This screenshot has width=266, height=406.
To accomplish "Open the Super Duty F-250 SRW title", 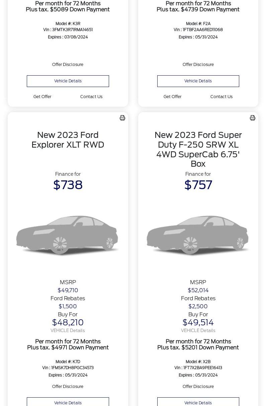I will tap(198, 149).
